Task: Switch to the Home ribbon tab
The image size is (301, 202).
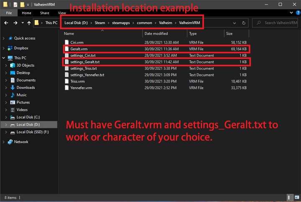Action: coord(26,13)
